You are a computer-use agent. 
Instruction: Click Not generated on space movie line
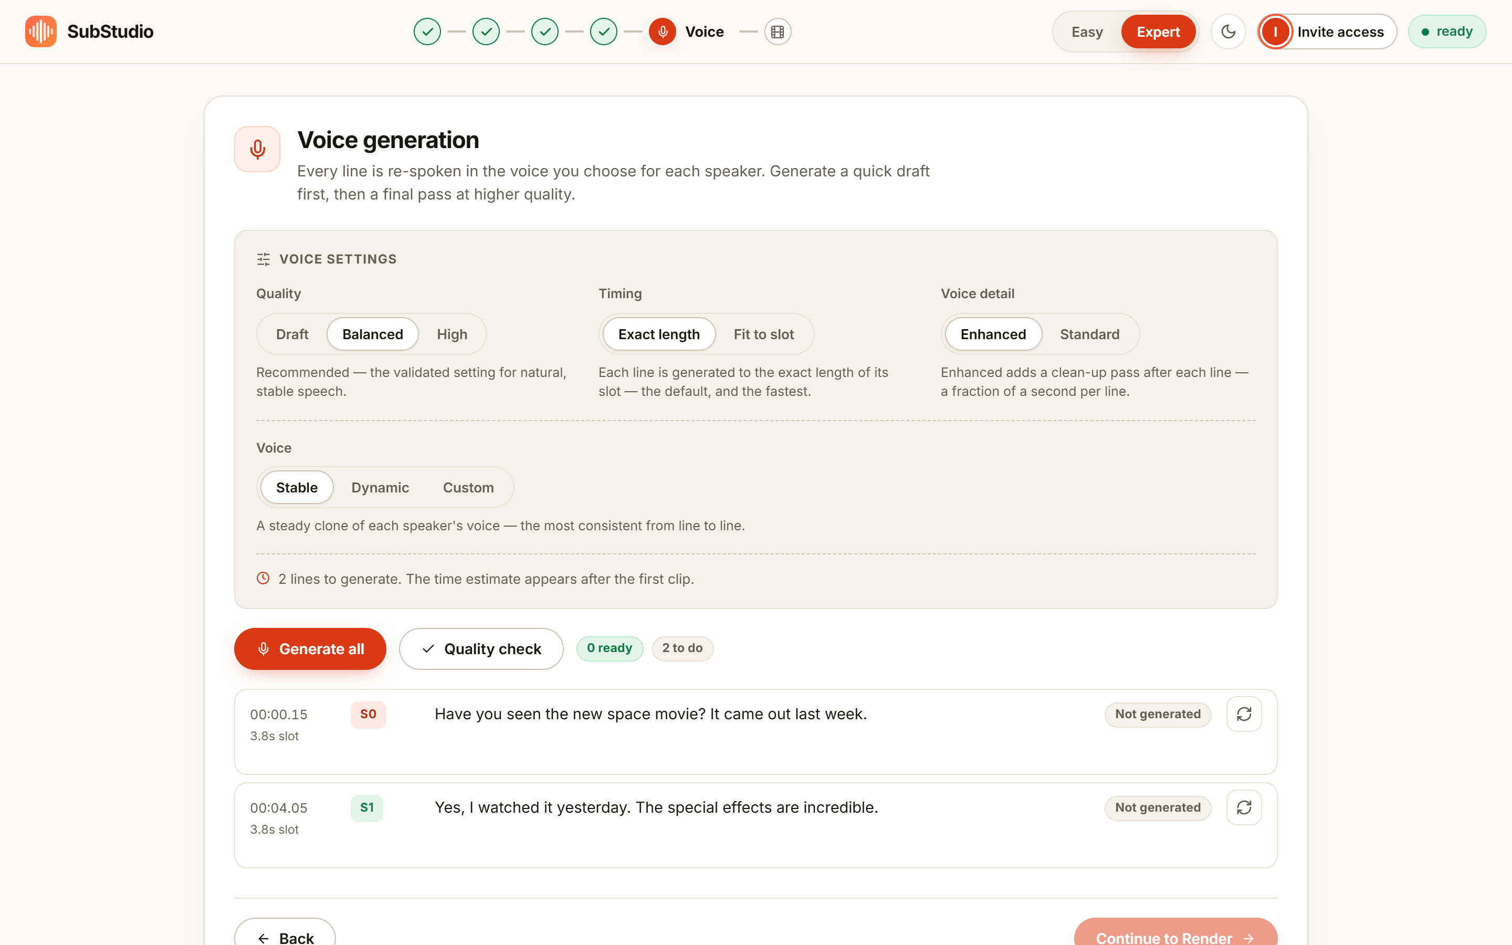[1158, 714]
